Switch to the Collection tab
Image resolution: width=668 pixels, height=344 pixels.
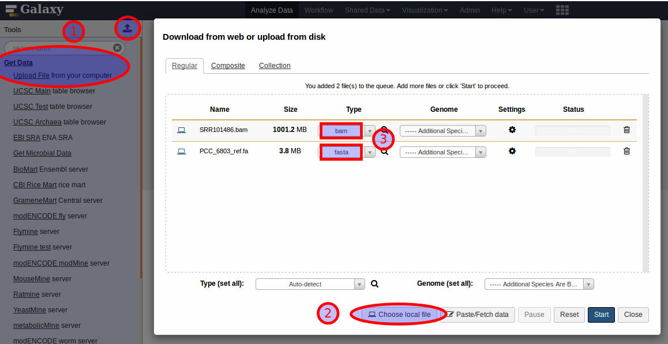(x=275, y=66)
